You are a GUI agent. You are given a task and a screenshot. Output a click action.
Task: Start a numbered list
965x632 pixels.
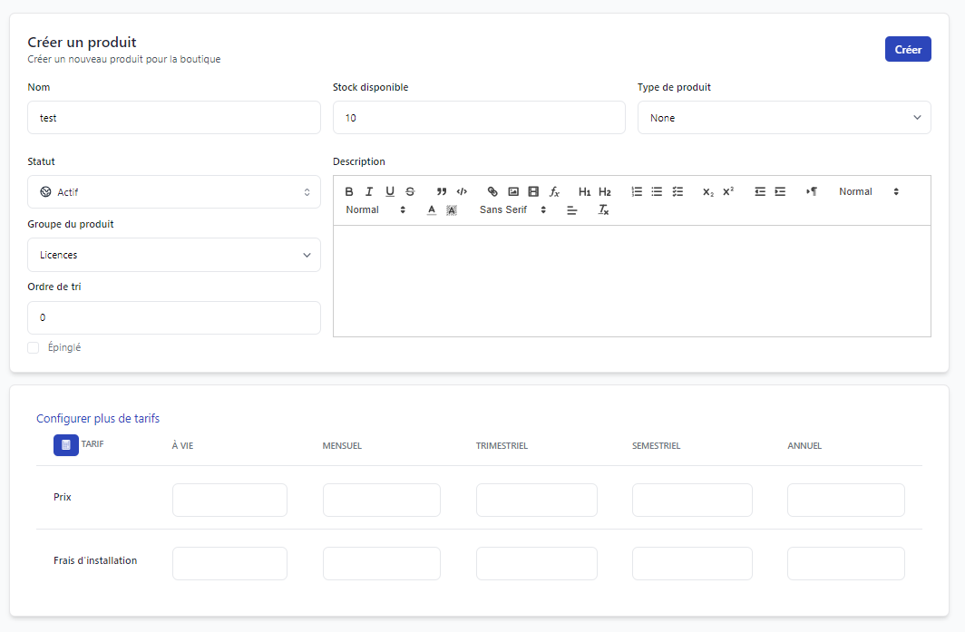coord(637,191)
